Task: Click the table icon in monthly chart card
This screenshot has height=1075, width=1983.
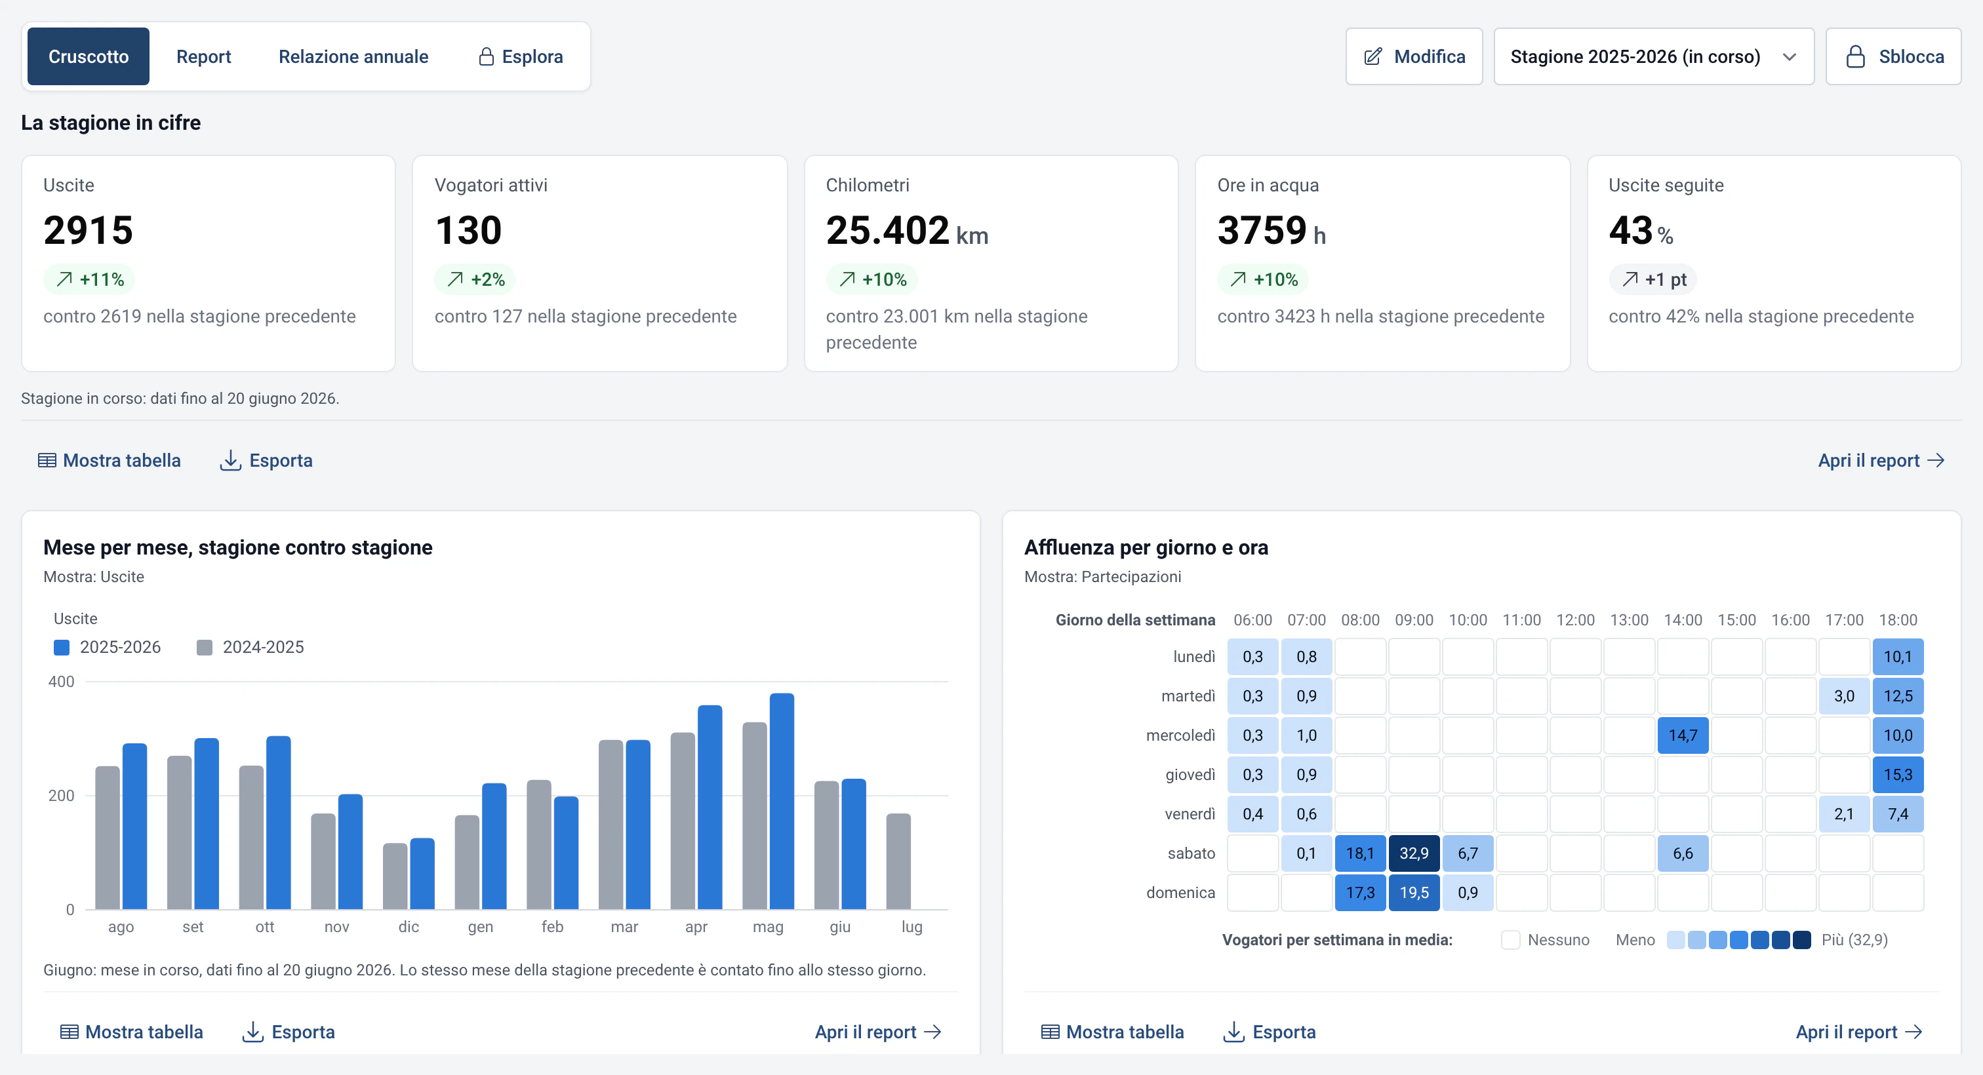Action: (x=70, y=1032)
